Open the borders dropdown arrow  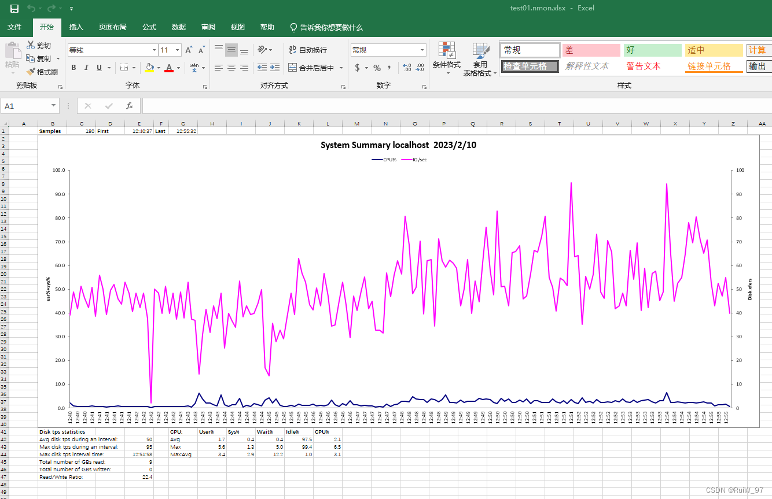pyautogui.click(x=134, y=68)
